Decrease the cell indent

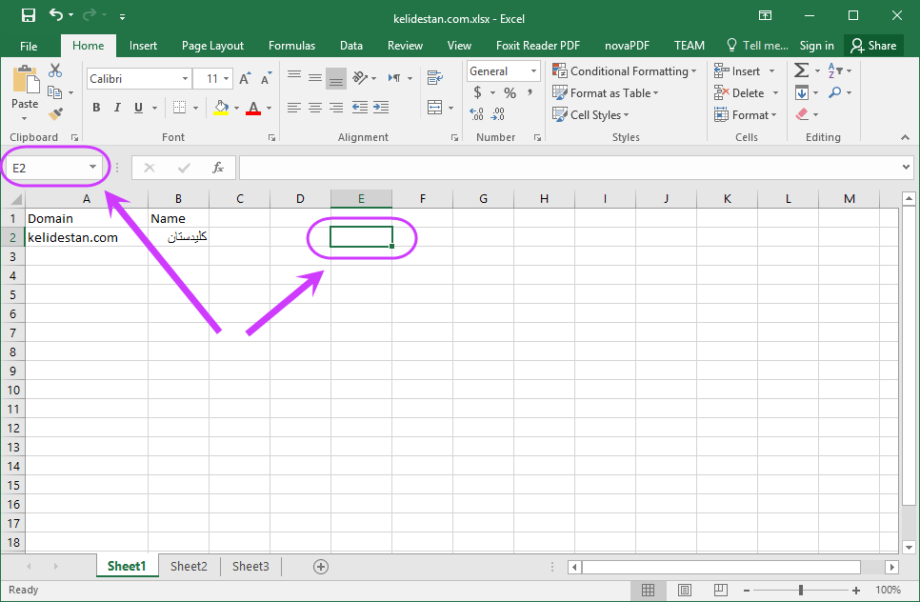coord(360,108)
